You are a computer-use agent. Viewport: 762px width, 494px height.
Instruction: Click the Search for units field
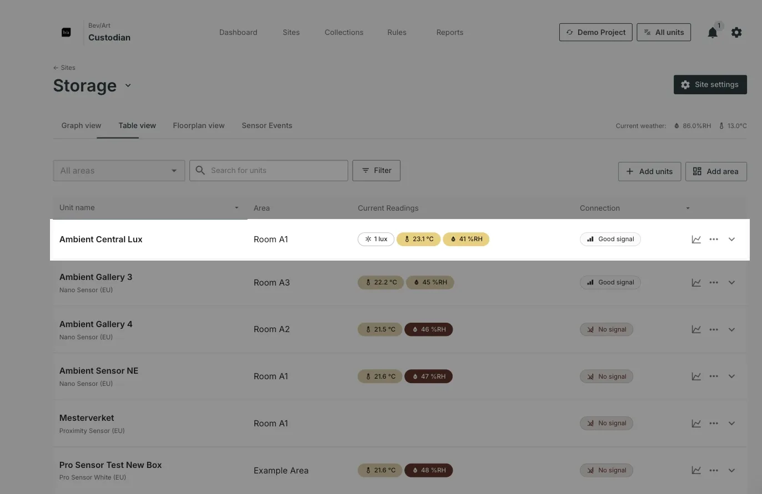269,171
